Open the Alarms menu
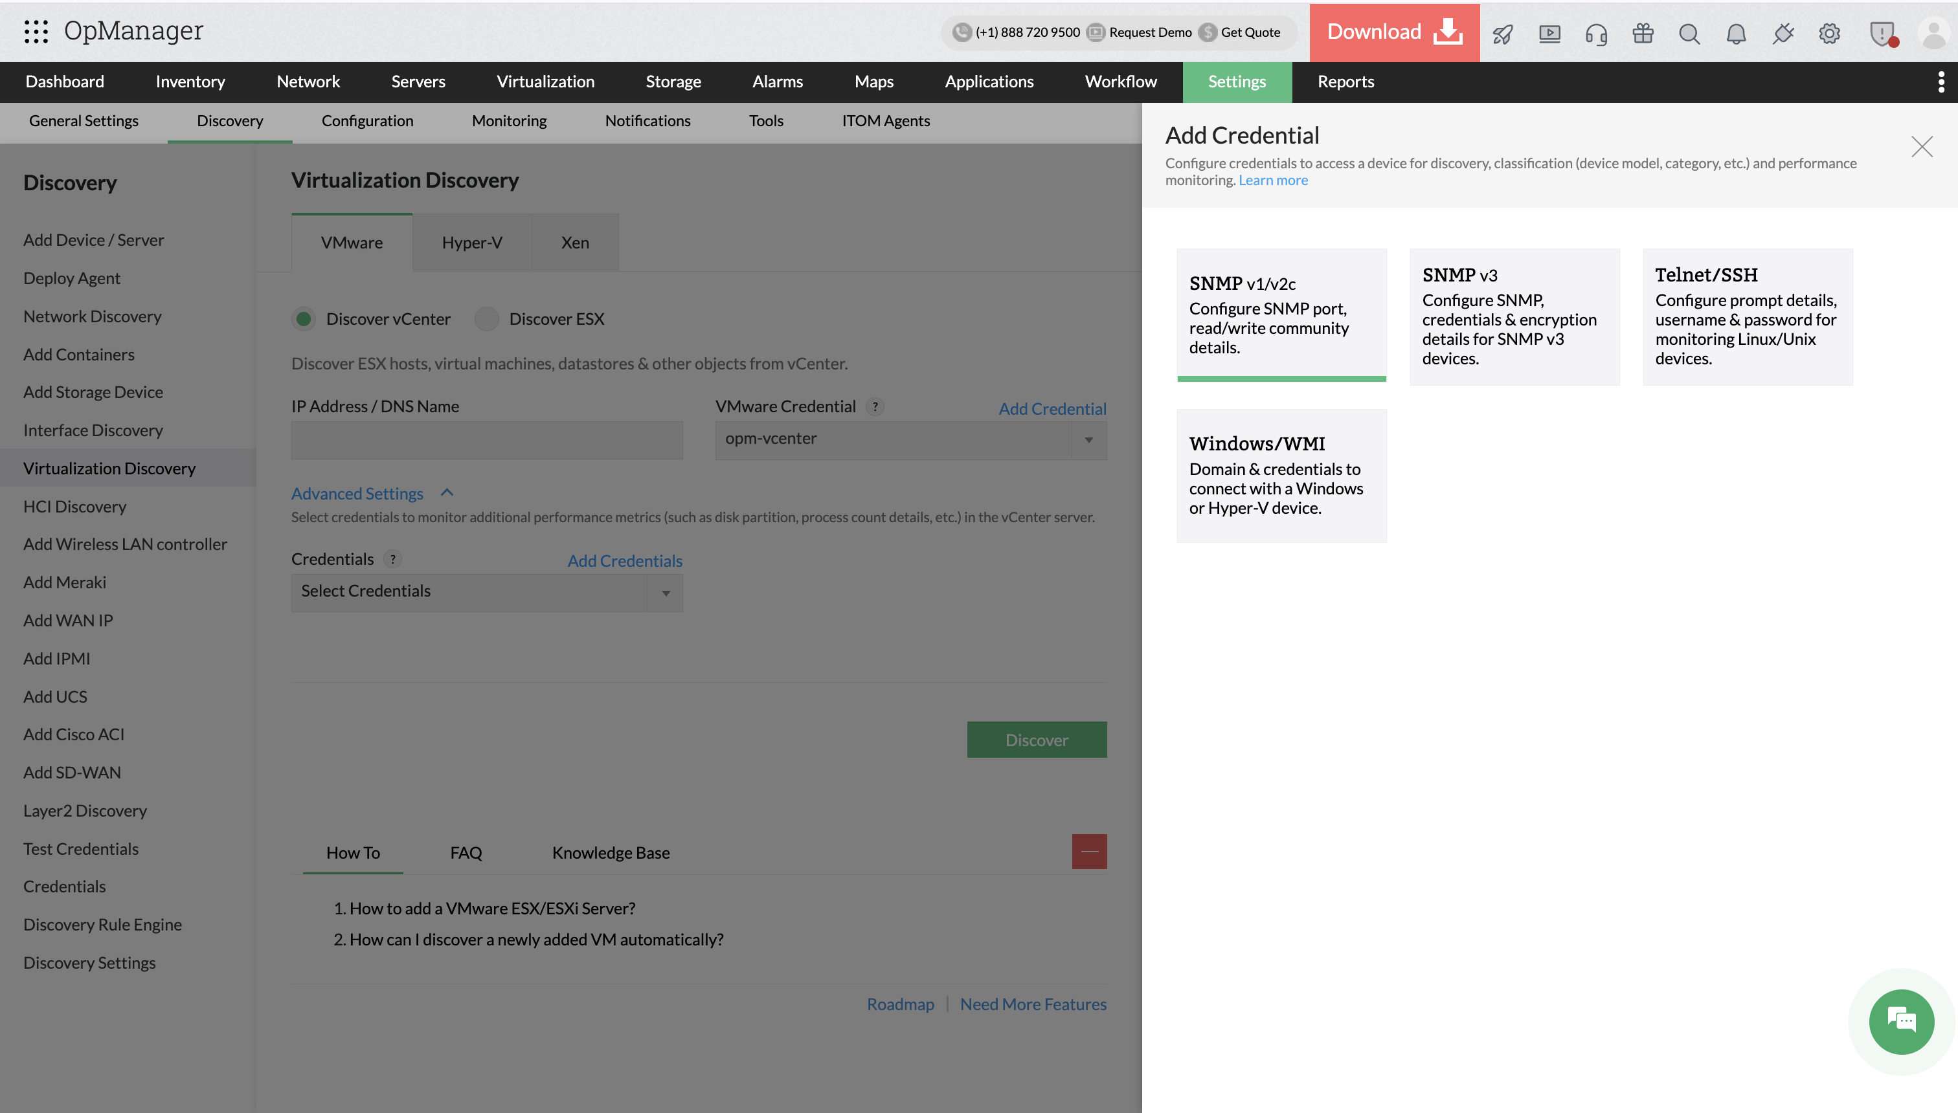The image size is (1958, 1113). point(777,82)
